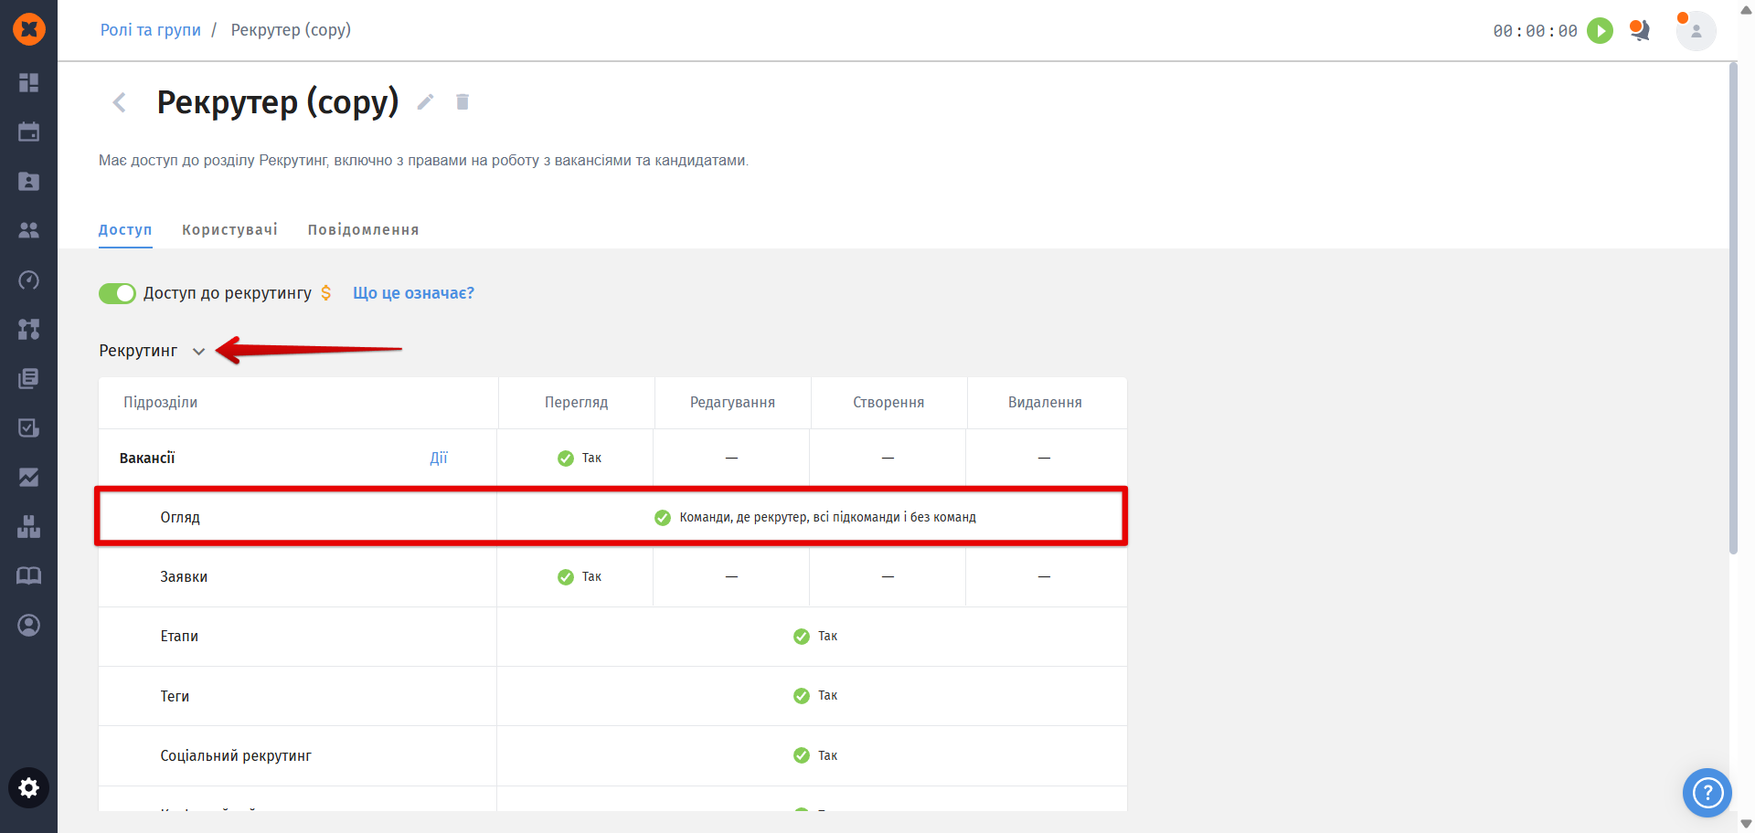The width and height of the screenshot is (1755, 833).
Task: Click the Етапи row label
Action: [179, 637]
